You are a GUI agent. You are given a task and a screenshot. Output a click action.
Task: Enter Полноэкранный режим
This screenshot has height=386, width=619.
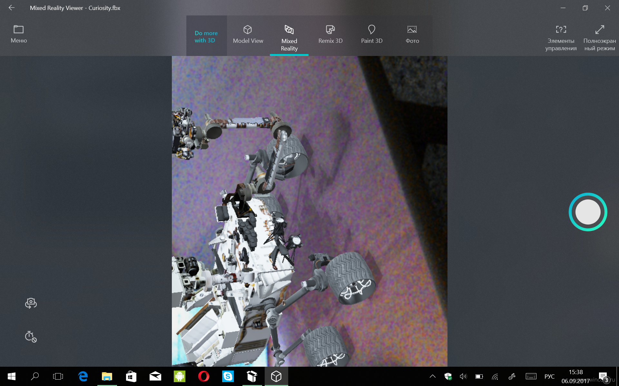click(x=600, y=38)
